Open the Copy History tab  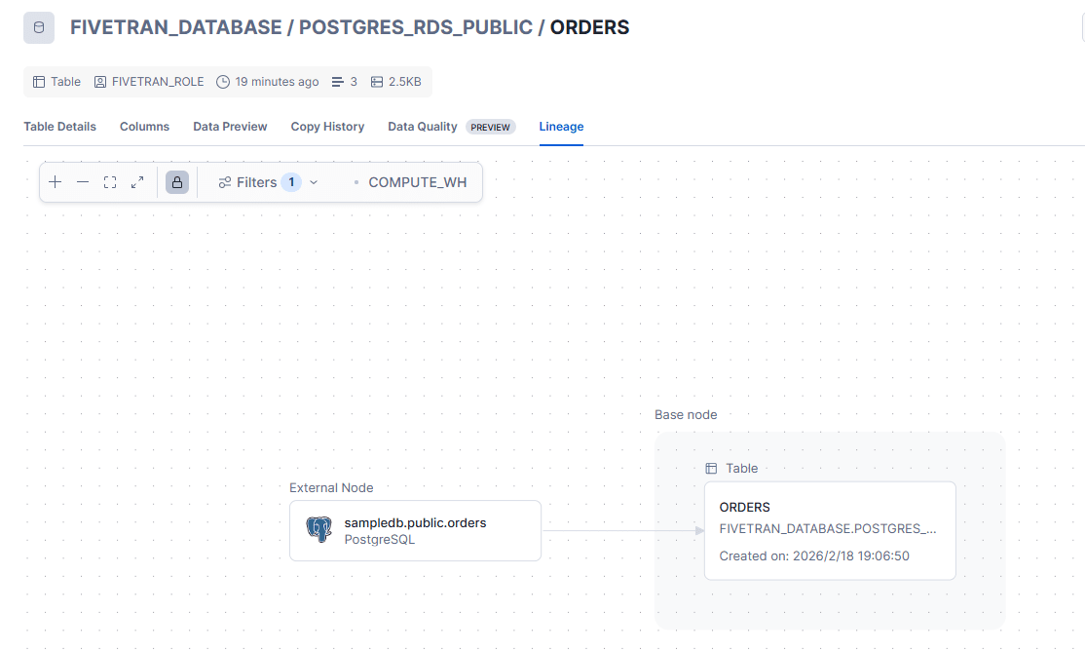(x=327, y=127)
